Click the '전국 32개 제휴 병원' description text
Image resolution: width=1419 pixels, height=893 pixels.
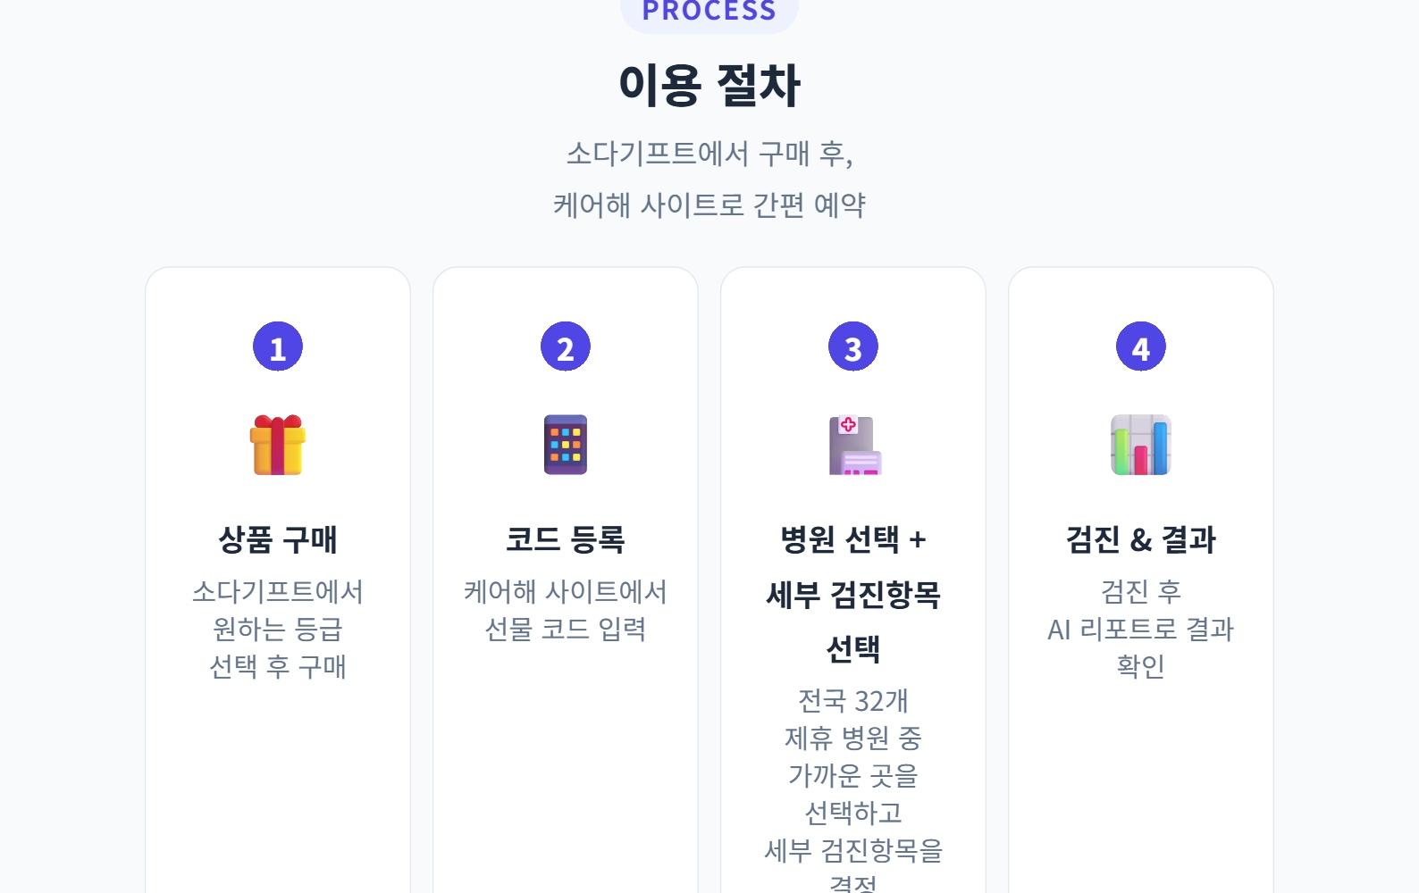[x=853, y=720]
